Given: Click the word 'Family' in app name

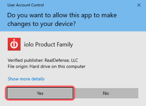Looking at the screenshot, I should (x=65, y=45).
